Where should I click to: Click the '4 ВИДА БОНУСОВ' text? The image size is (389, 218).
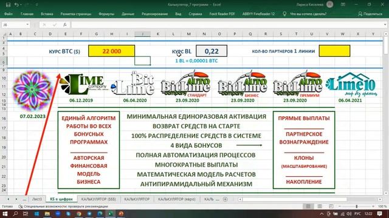[x=196, y=145]
